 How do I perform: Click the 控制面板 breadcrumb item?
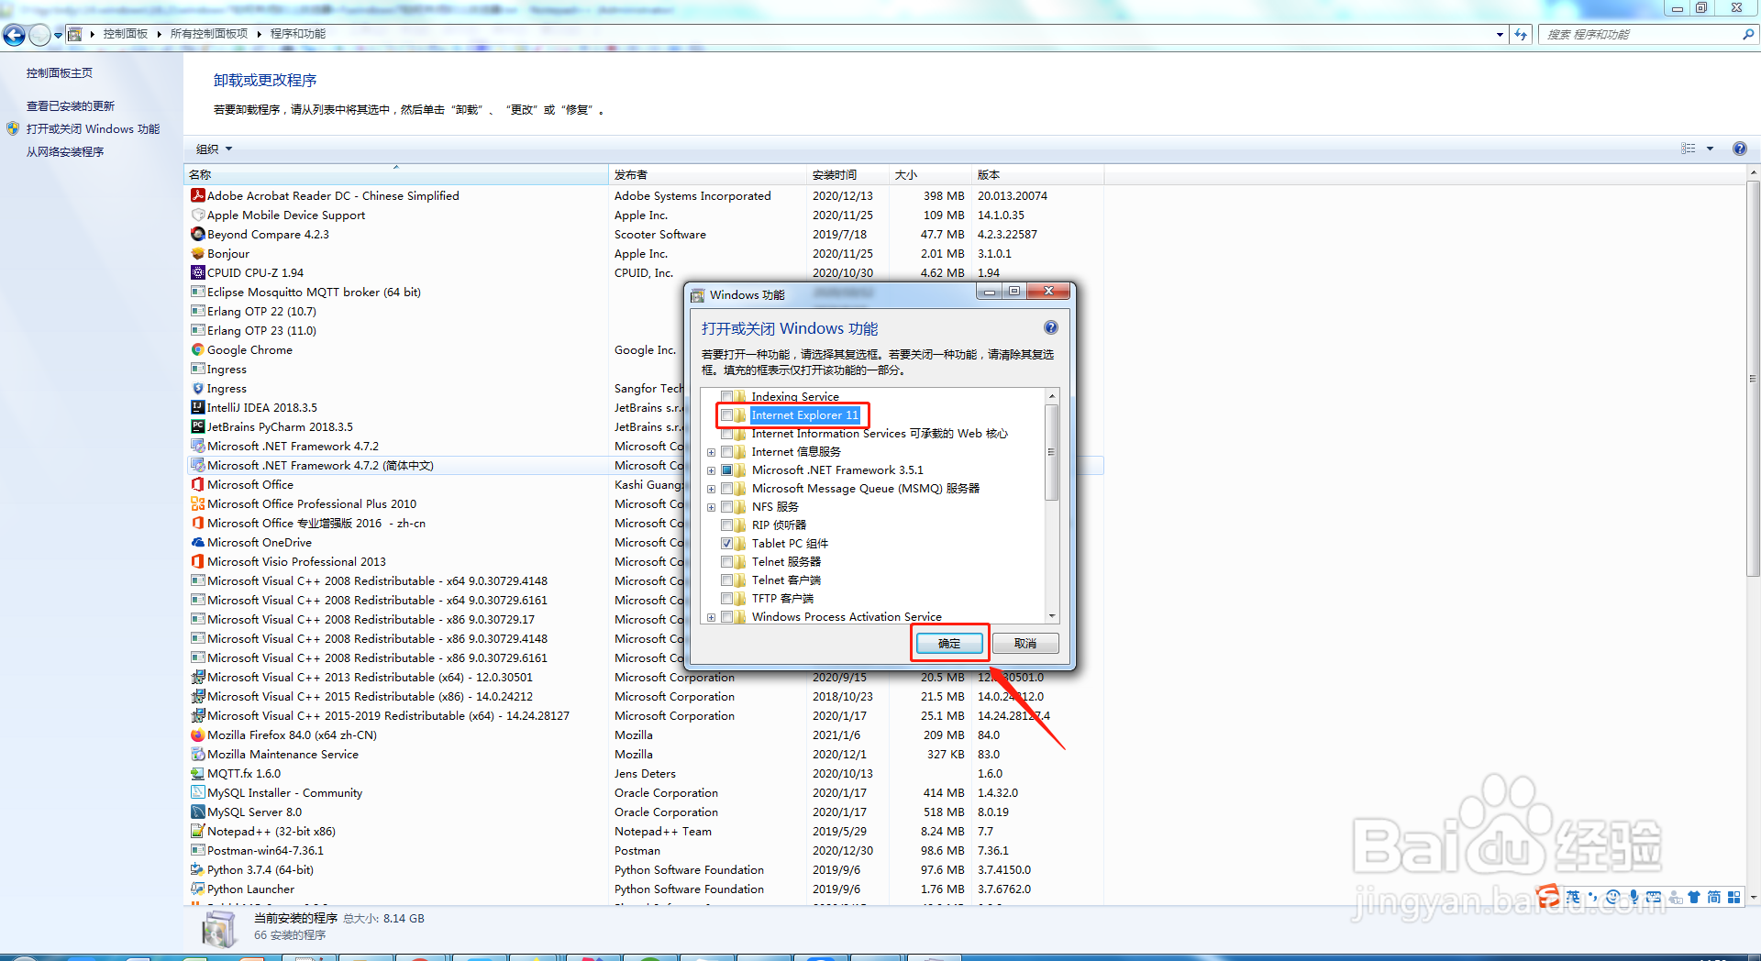[126, 34]
